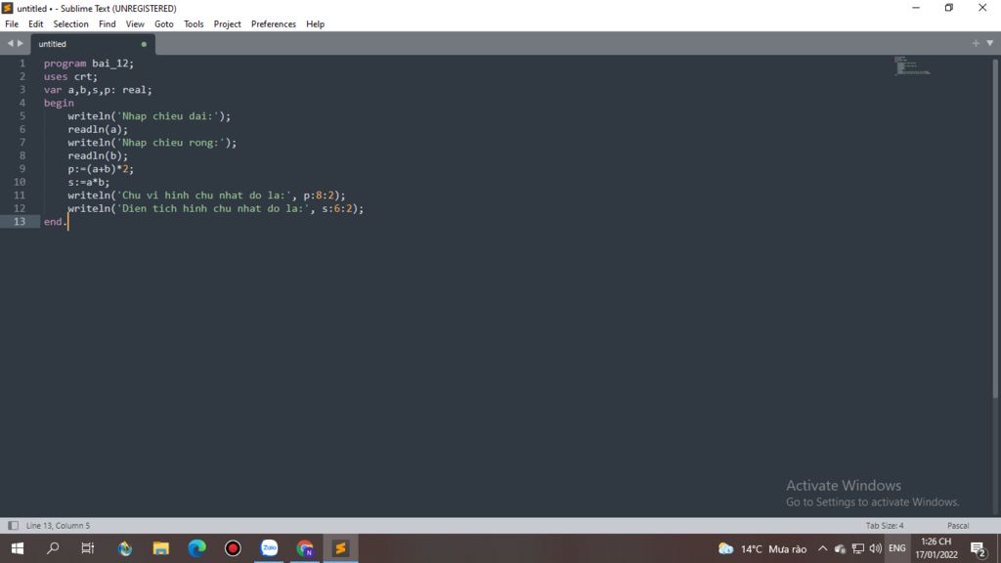Switch ENG input language
1001x563 pixels.
(x=897, y=549)
